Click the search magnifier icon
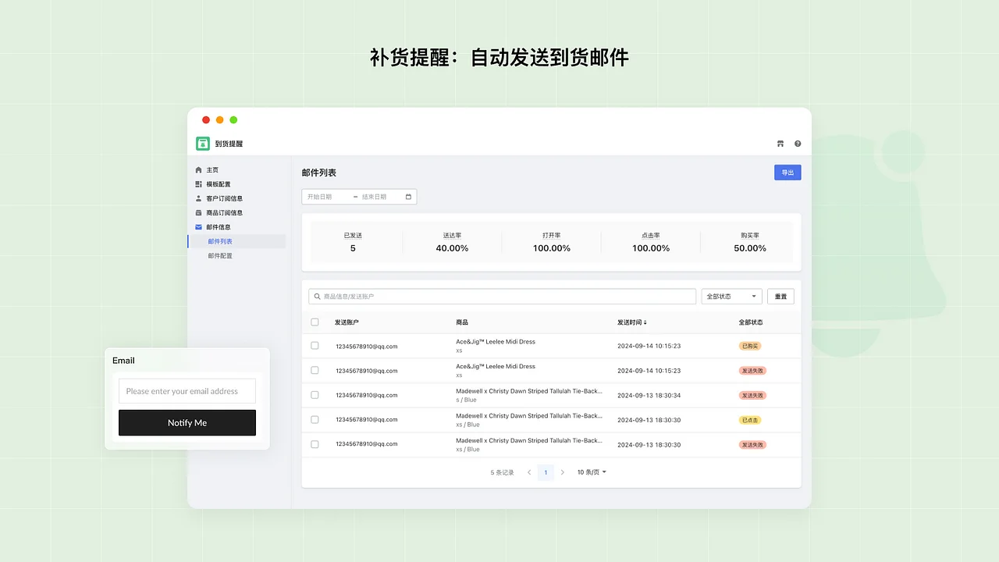 coord(318,297)
